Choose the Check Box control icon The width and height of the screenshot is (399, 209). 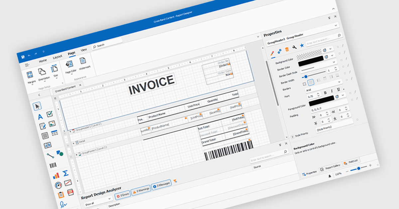(50, 114)
